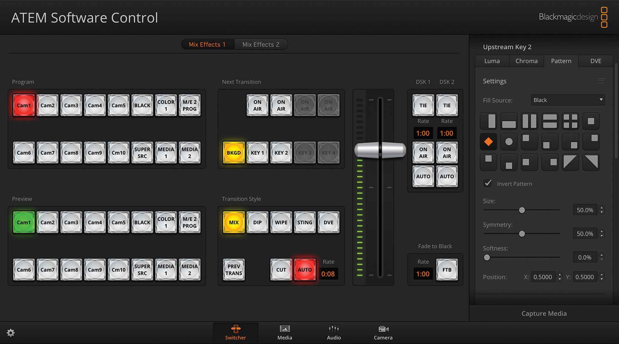Toggle DSK 1 ON AIR button
619x344 pixels.
[x=423, y=152]
